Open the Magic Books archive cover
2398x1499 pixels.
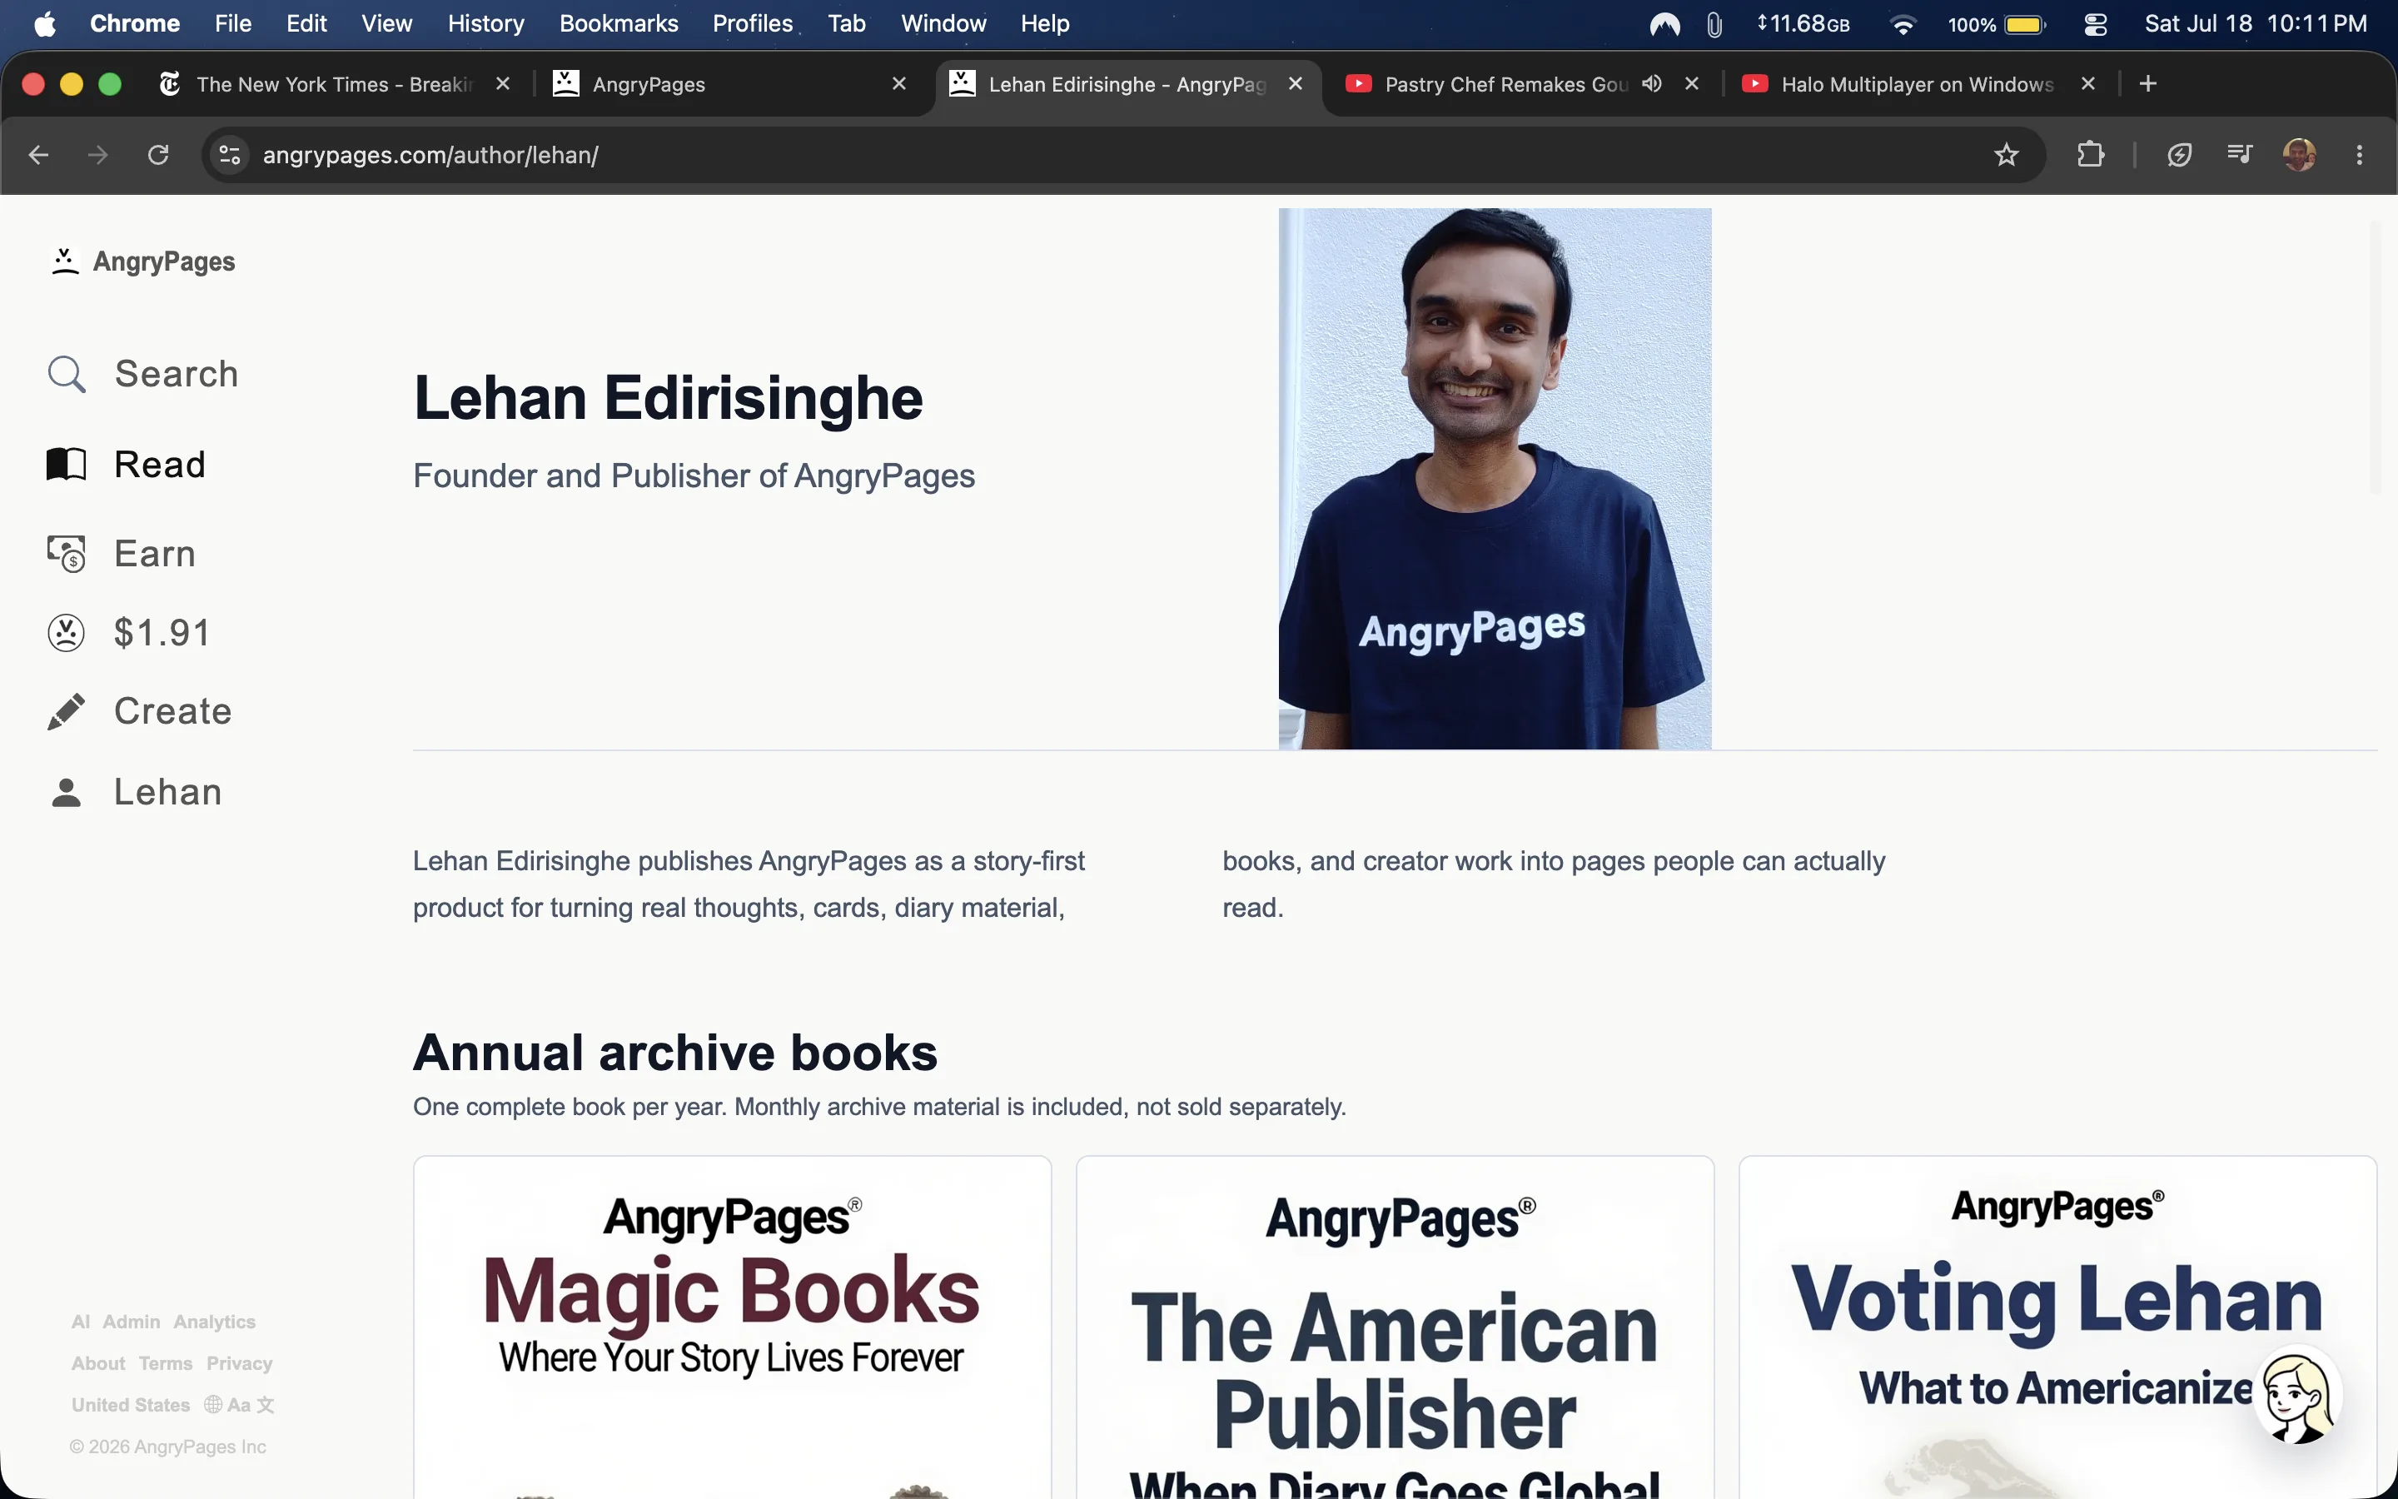coord(732,1327)
